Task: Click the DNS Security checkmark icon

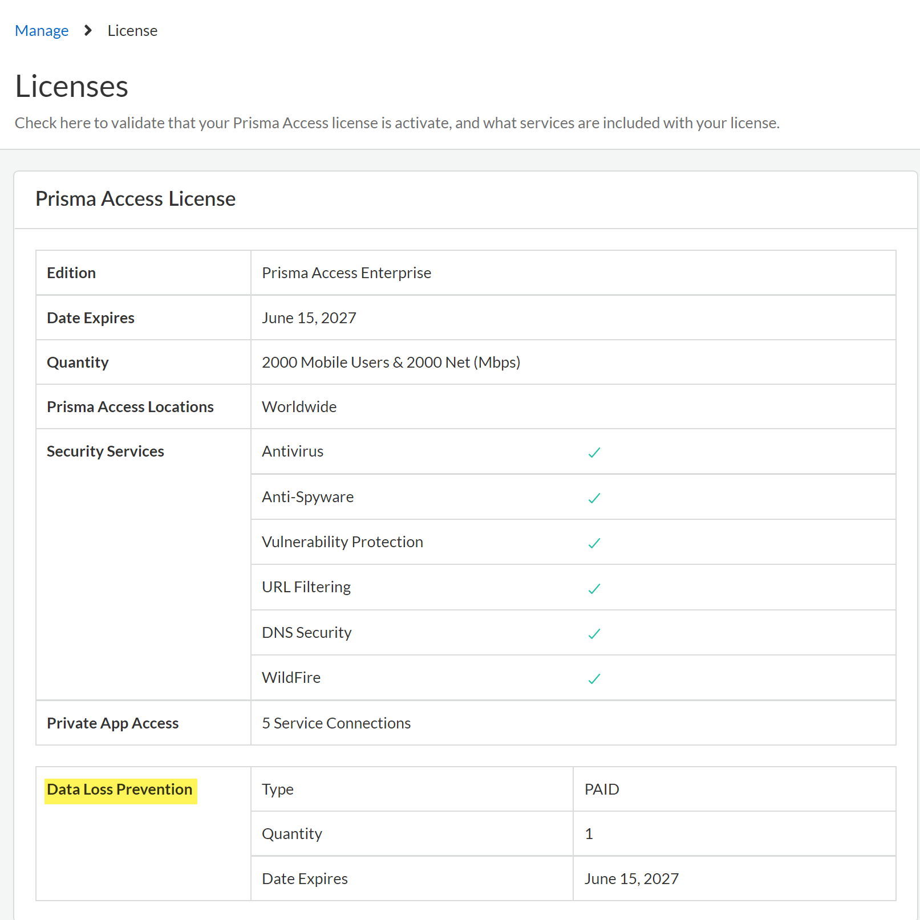Action: coord(594,634)
